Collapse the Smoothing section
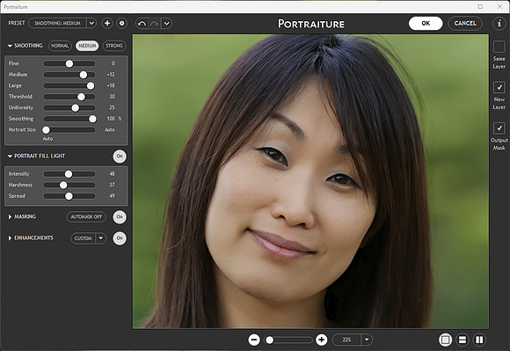 [x=10, y=46]
